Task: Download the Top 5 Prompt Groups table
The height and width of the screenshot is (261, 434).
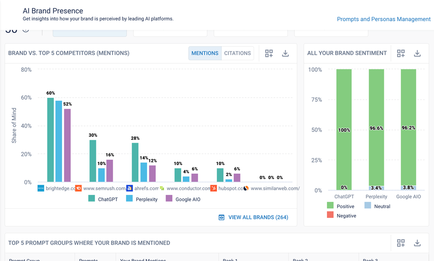Action: point(417,243)
